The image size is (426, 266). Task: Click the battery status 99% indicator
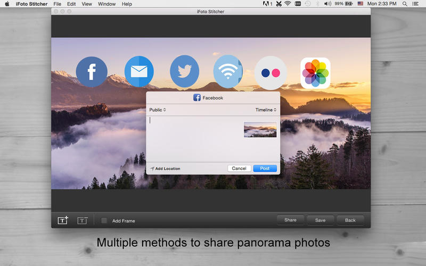pos(343,4)
